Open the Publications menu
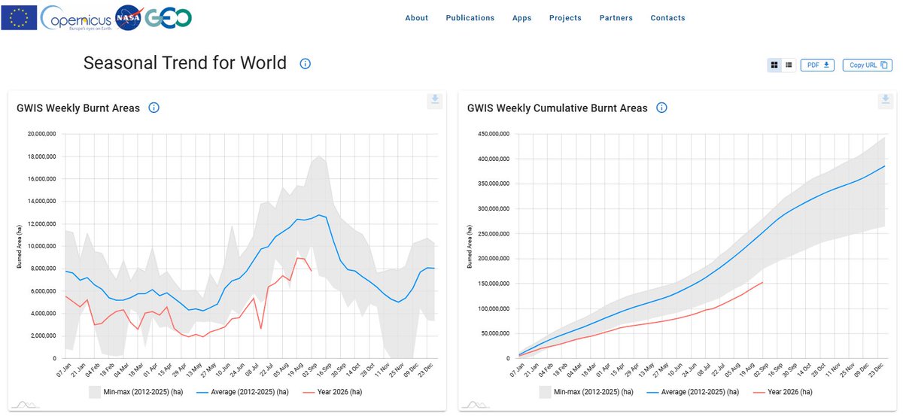 click(470, 18)
